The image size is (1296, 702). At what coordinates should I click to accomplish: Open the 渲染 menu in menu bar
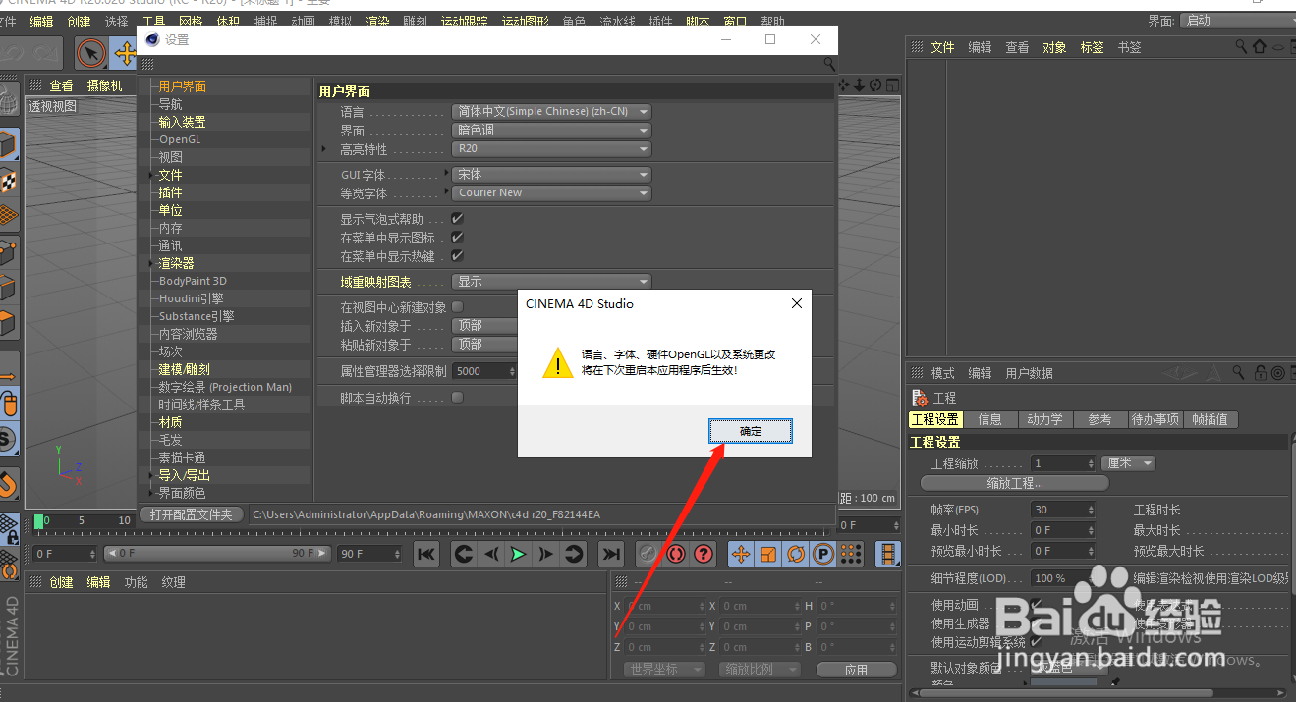pyautogui.click(x=377, y=22)
